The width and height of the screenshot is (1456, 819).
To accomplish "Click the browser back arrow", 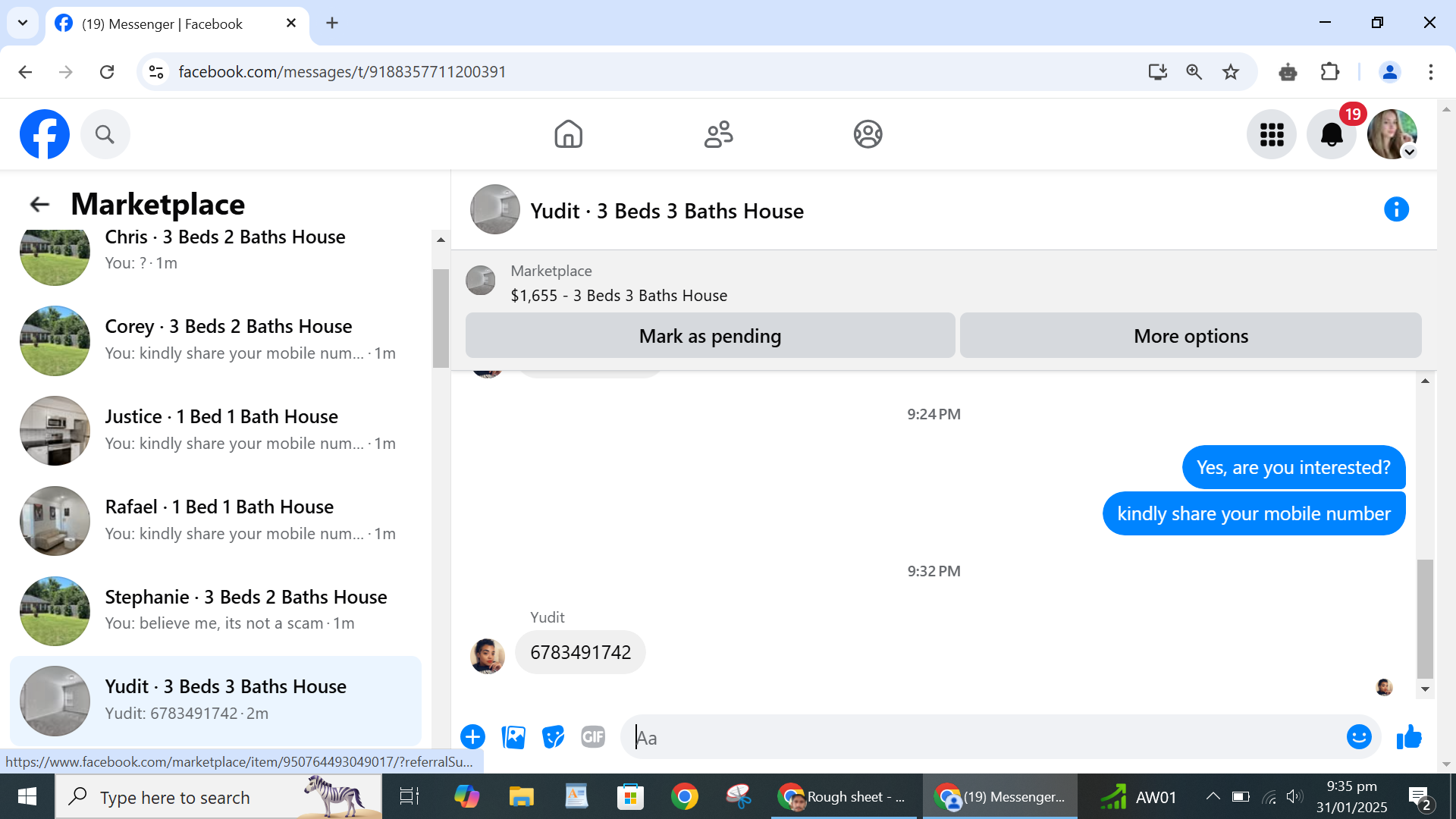I will 25,71.
